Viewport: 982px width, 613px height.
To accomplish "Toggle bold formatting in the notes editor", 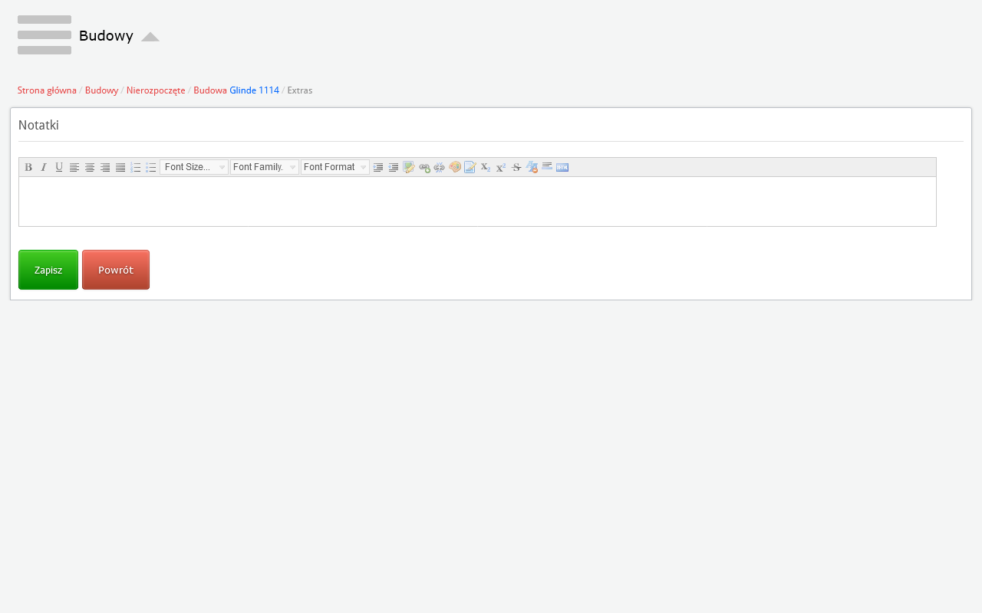I will [28, 167].
